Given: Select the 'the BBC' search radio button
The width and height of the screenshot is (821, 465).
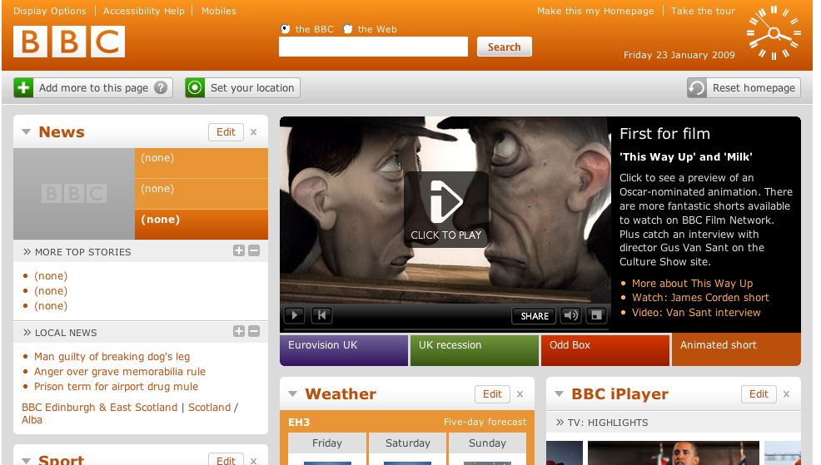Looking at the screenshot, I should 286,29.
